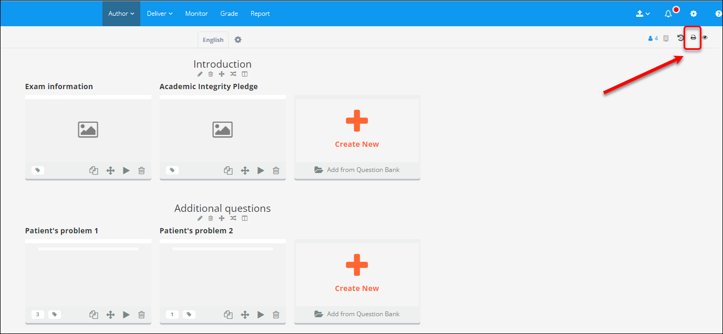This screenshot has width=723, height=334.
Task: Expand the upload dropdown in top bar
Action: click(x=643, y=14)
